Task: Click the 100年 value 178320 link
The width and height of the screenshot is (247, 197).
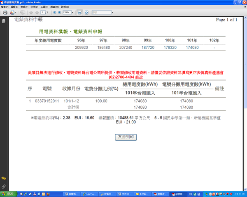Action: pos(170,48)
